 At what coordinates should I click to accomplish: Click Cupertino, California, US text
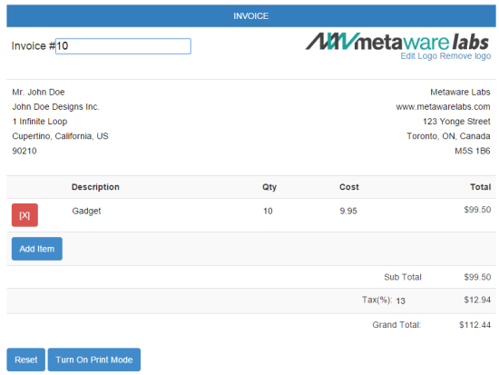(60, 136)
